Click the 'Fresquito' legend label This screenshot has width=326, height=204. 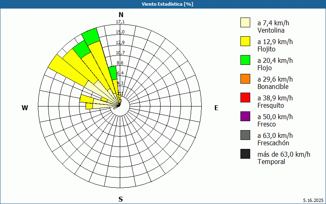click(x=271, y=106)
